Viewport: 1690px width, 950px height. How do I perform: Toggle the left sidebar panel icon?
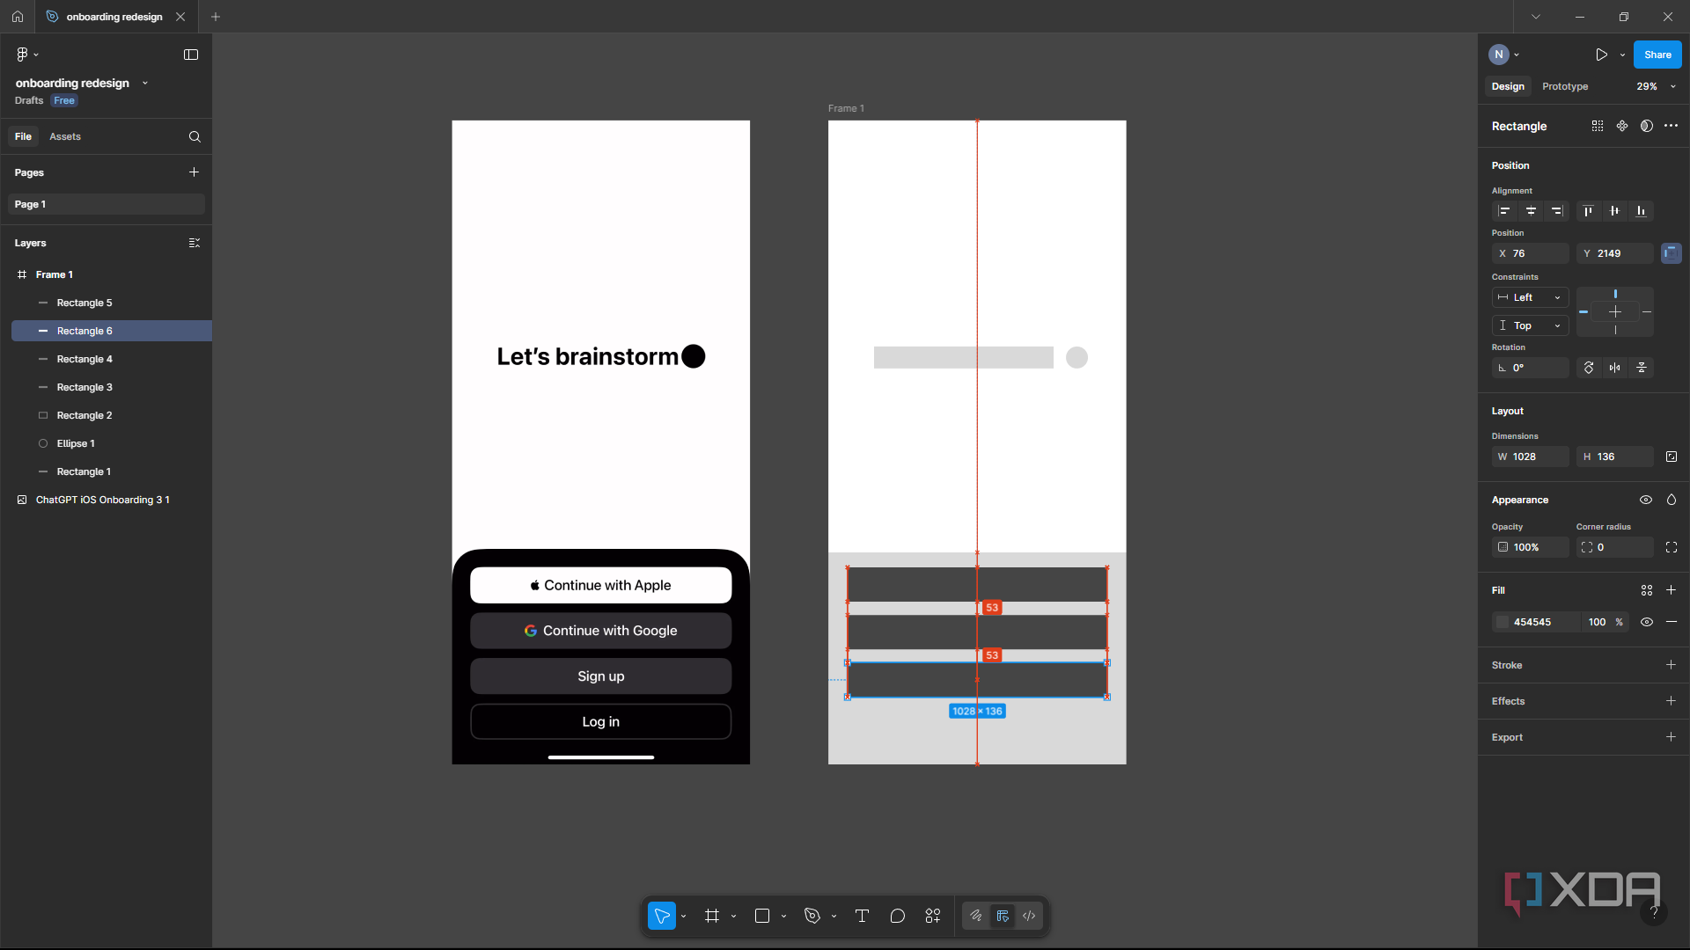click(x=191, y=55)
